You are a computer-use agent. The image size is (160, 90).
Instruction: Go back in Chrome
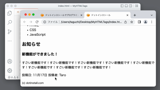tap(25, 22)
